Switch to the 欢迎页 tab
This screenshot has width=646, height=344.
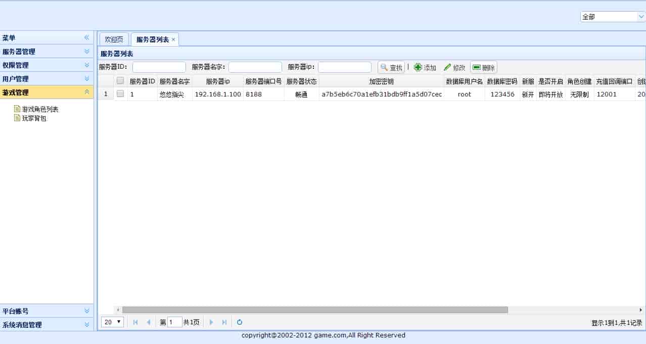pyautogui.click(x=114, y=39)
